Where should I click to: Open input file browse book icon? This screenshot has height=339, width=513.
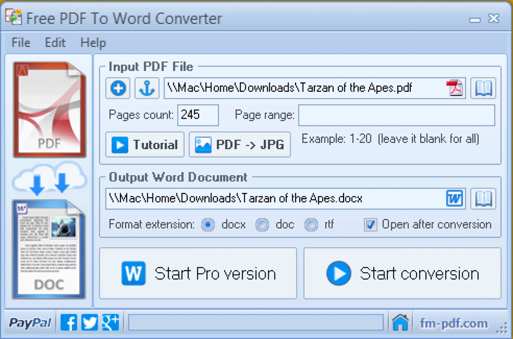coord(483,88)
